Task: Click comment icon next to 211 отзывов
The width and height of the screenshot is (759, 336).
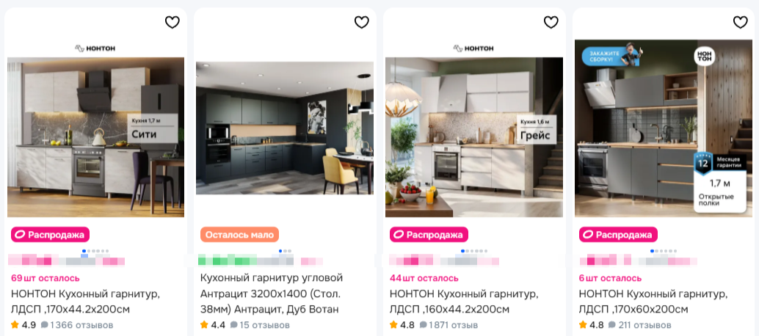Action: (x=612, y=325)
